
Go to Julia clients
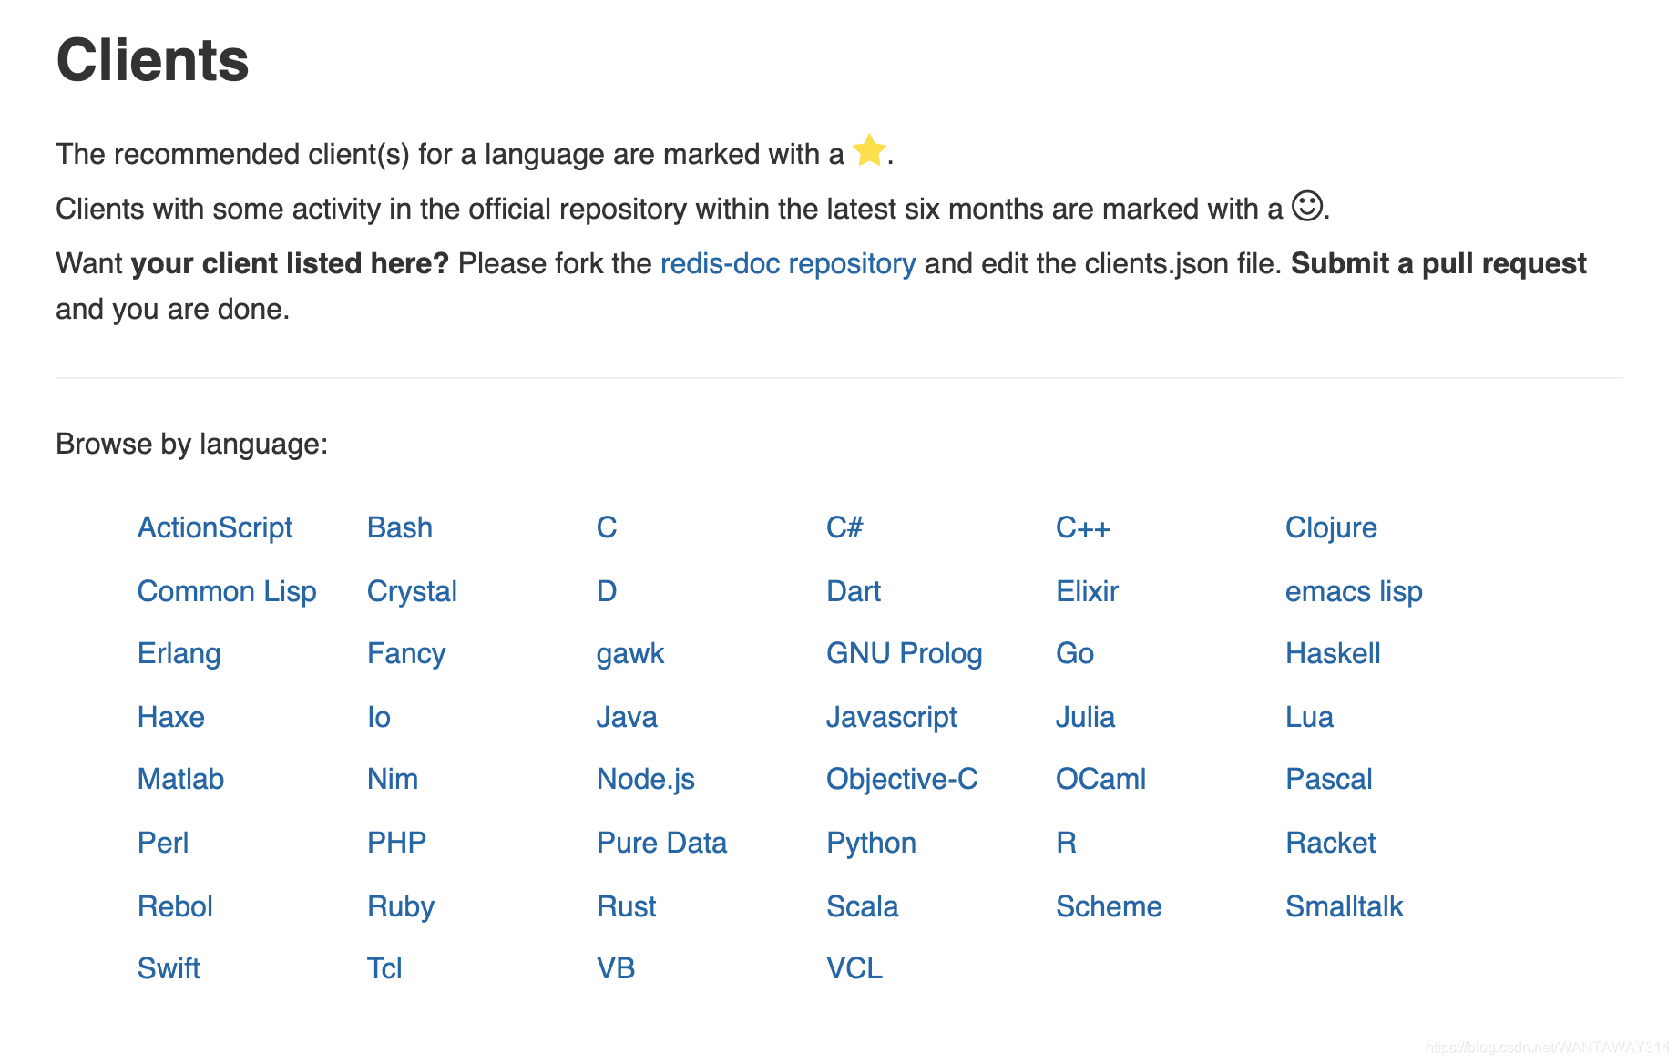click(1085, 717)
